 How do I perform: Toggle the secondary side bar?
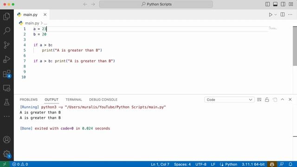(x=283, y=4)
